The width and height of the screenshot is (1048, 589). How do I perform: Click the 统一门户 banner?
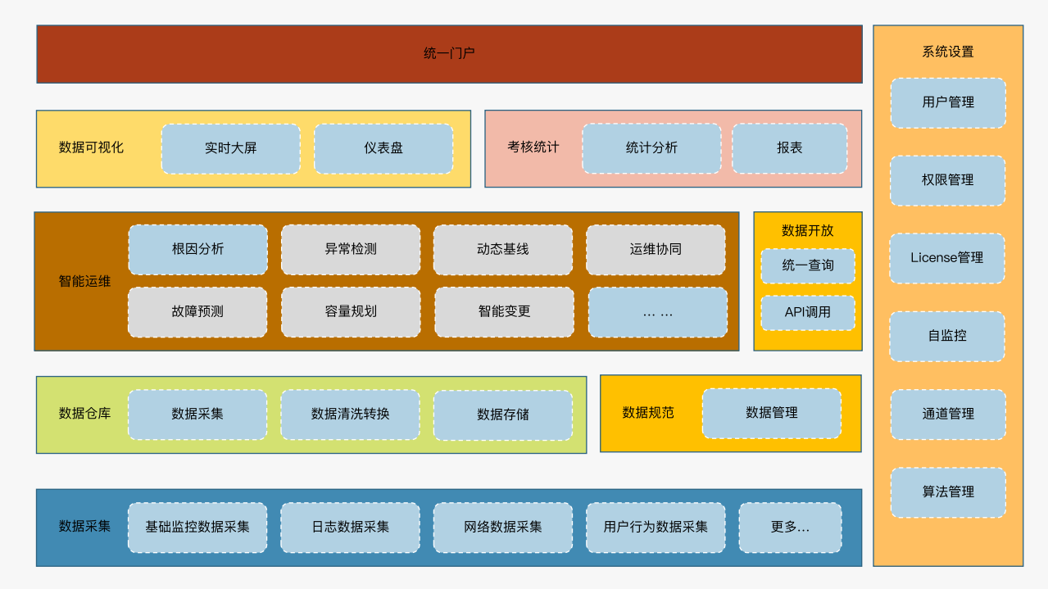(449, 52)
